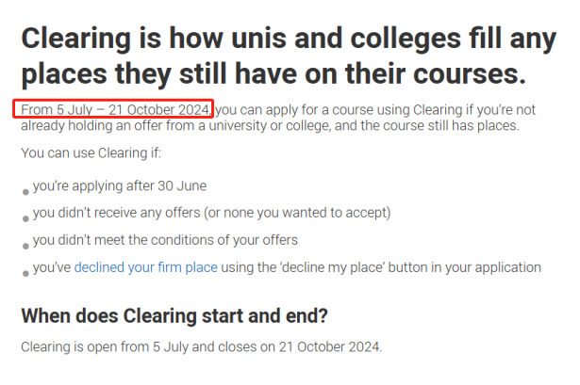Click the bullet dot before 'you didn't meet the conditions'
The height and width of the screenshot is (385, 580).
pos(25,247)
